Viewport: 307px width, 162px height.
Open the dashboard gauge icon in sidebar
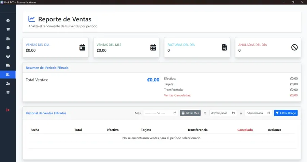point(8,20)
